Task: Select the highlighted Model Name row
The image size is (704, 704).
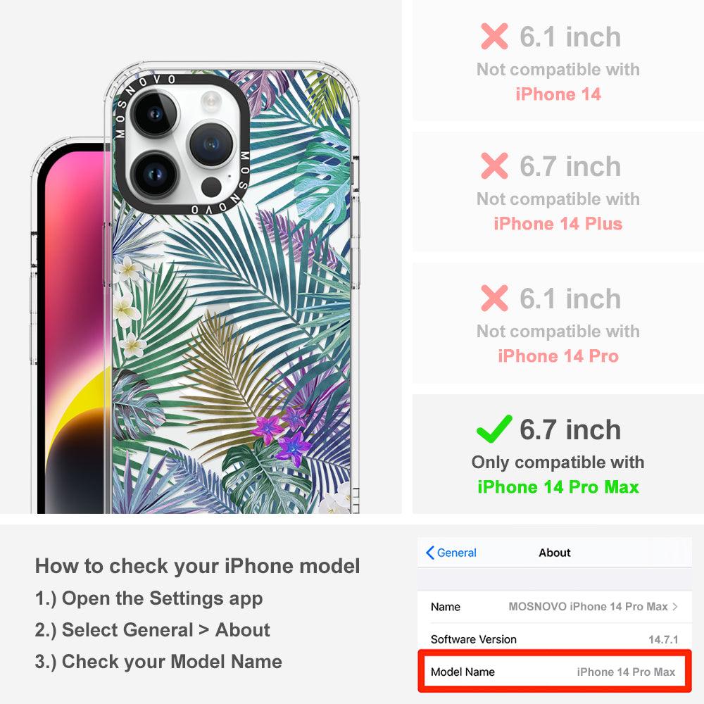Action: point(555,672)
